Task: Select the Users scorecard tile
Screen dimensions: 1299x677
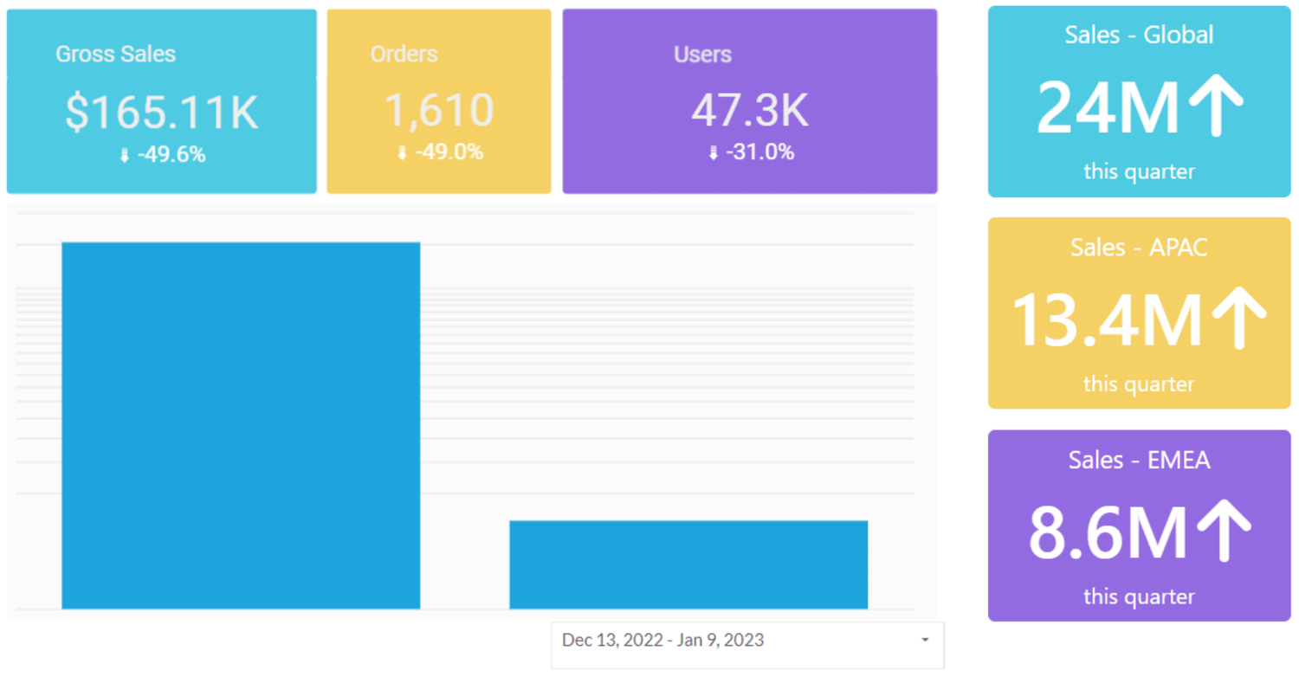Action: click(749, 100)
